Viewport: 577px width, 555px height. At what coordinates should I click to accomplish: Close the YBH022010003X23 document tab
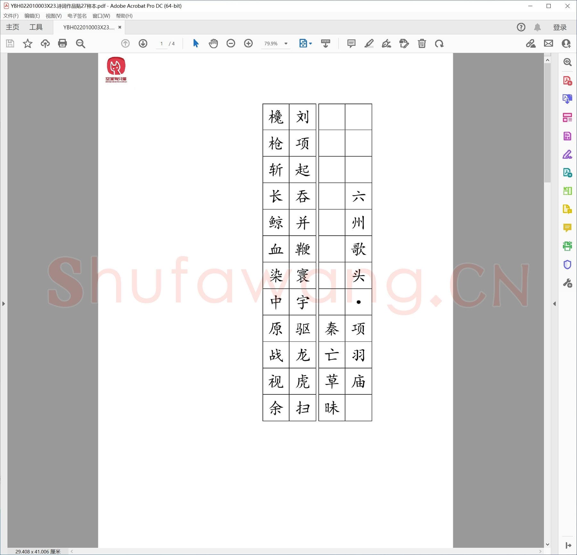click(120, 27)
